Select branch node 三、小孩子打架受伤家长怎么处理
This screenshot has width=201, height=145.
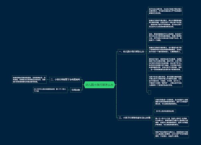135,118
